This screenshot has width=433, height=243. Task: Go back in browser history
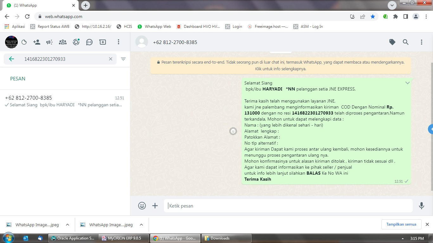click(x=7, y=16)
